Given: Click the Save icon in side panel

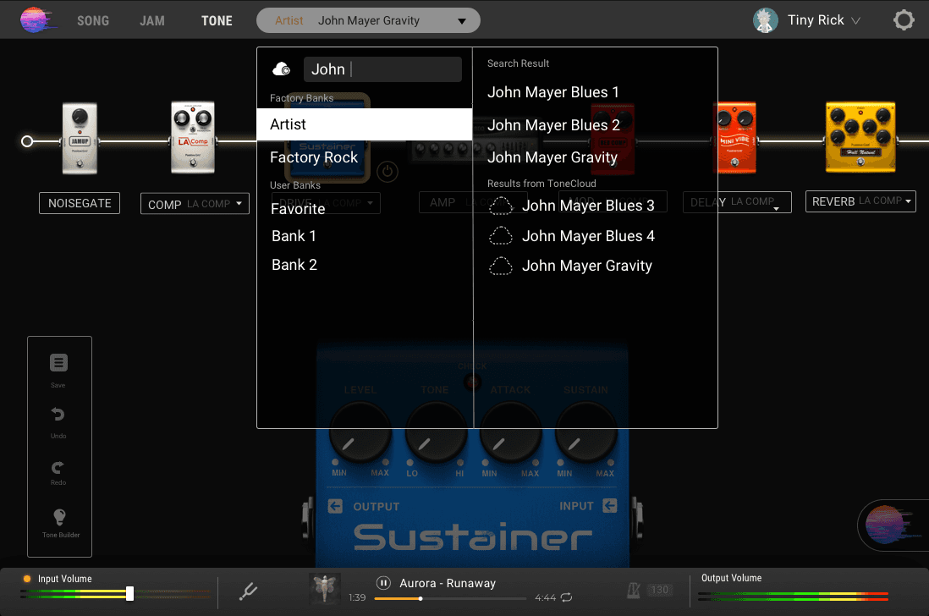Looking at the screenshot, I should (x=58, y=362).
